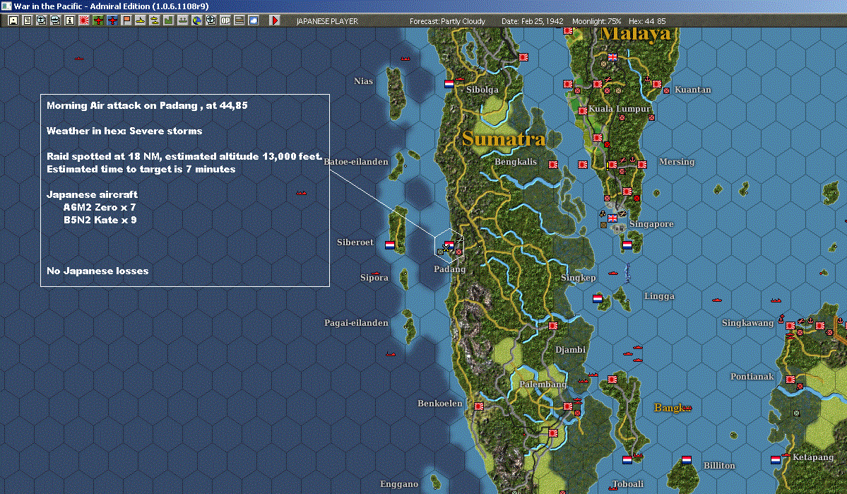Click the 'Moonlight: 75%' status text
The image size is (847, 494).
pyautogui.click(x=596, y=21)
